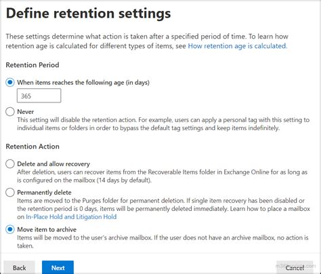
Task: Open the In-Place Hold and Litigation Hold link
Action: (71, 217)
